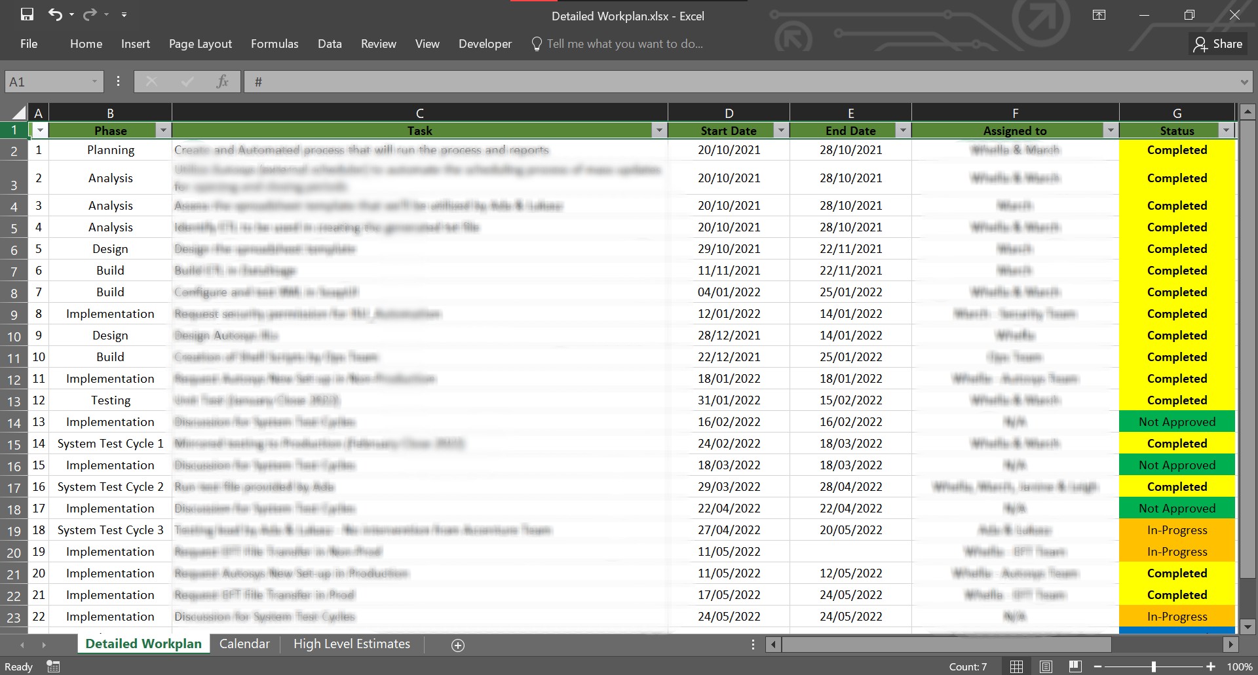This screenshot has width=1258, height=675.
Task: Undo the last action
Action: pyautogui.click(x=55, y=14)
